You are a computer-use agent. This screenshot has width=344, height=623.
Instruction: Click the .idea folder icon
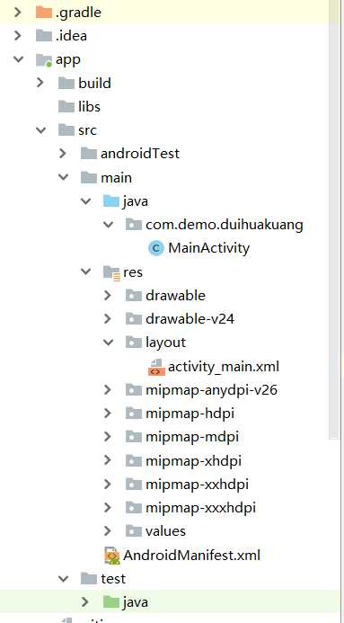(x=44, y=36)
